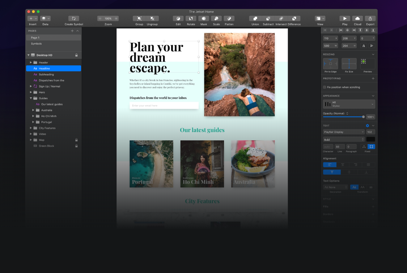This screenshot has width=407, height=273.
Task: Expand the Hero group
Action: tap(31, 92)
